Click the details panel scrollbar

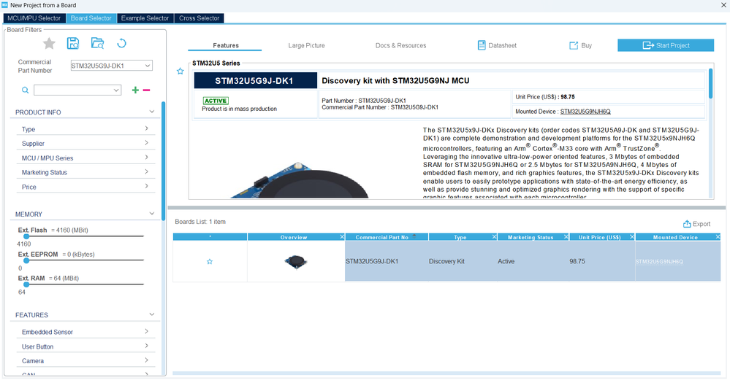point(710,84)
